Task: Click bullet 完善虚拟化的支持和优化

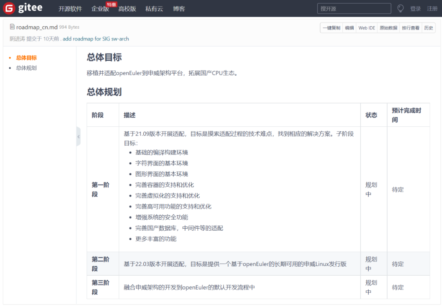Action: pos(167,196)
